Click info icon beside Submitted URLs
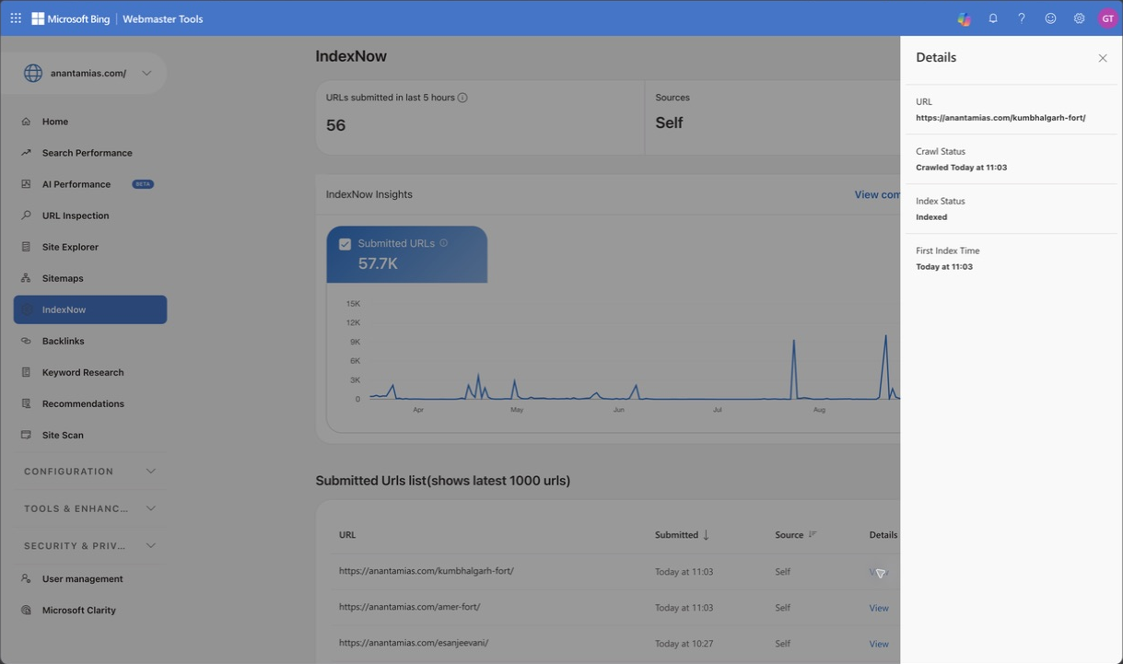 [444, 243]
